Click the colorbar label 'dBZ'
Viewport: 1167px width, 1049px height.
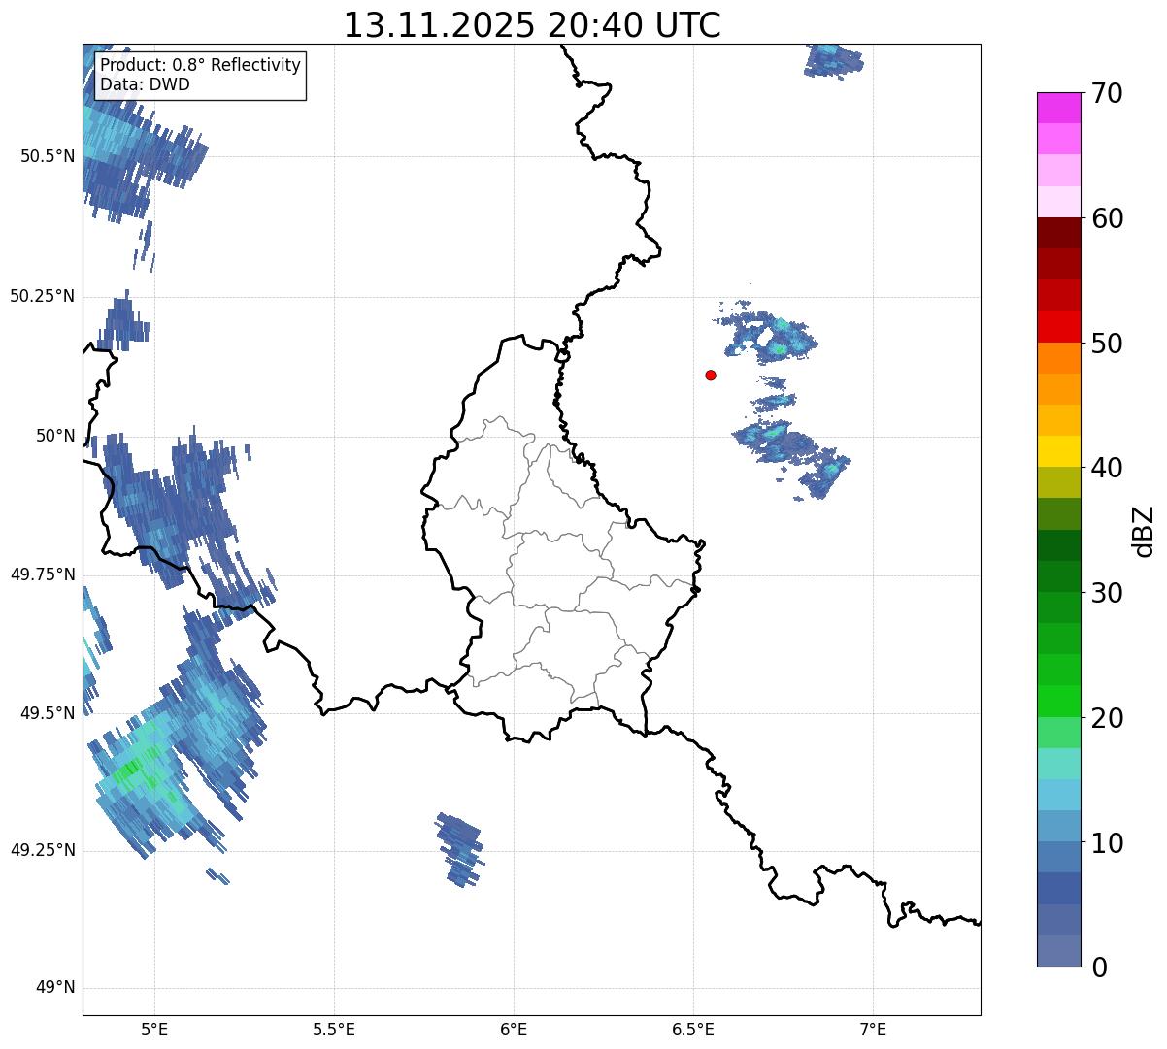tap(1144, 530)
